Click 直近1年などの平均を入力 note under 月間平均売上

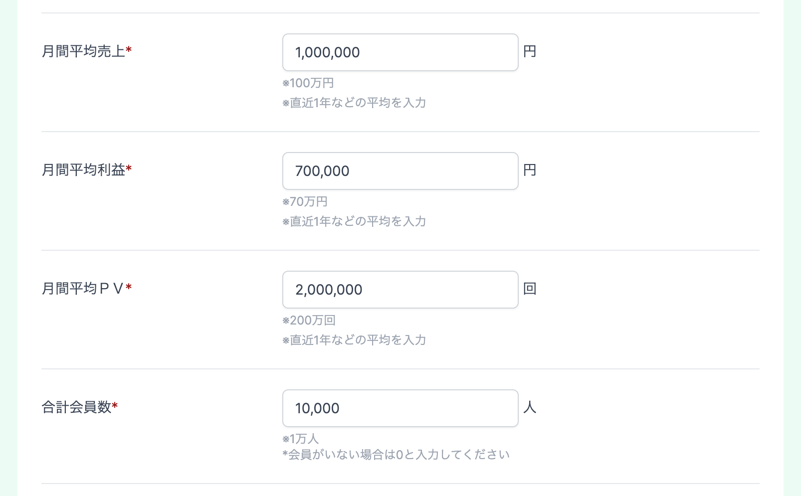click(x=354, y=103)
